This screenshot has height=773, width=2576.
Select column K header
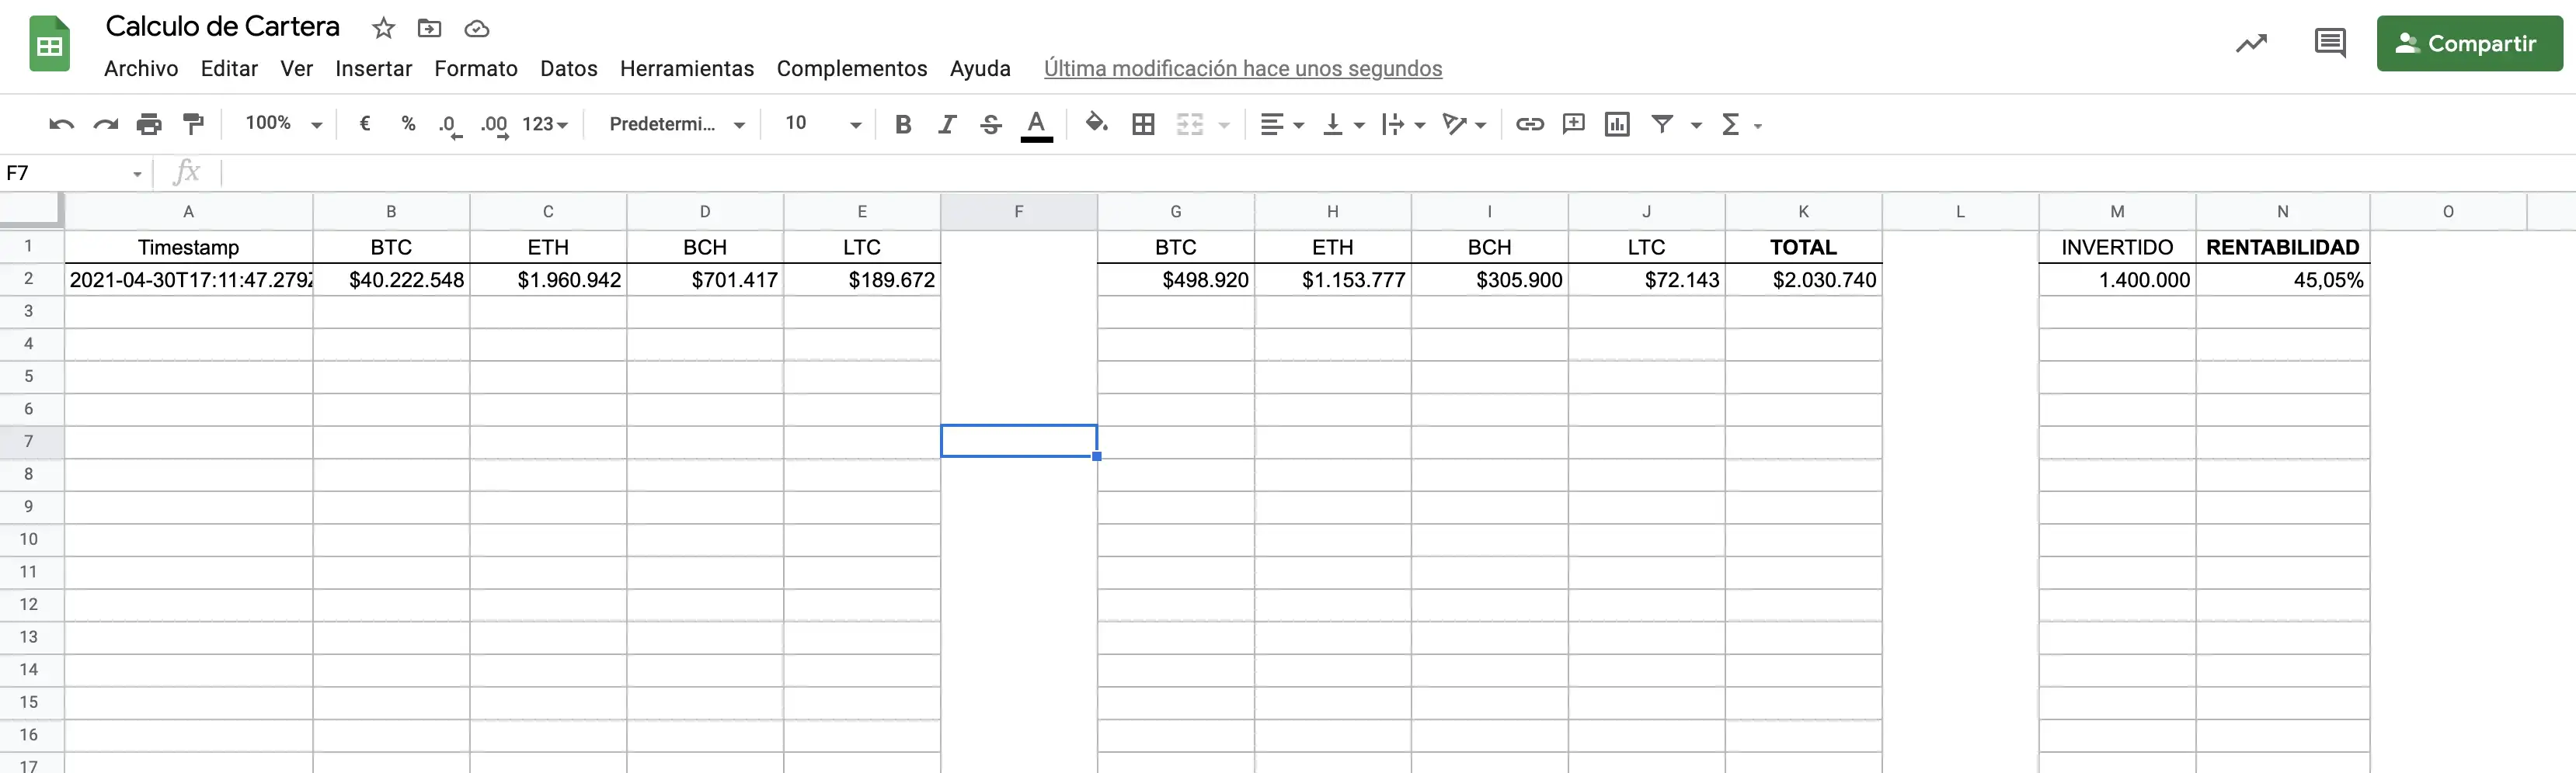pyautogui.click(x=1803, y=212)
